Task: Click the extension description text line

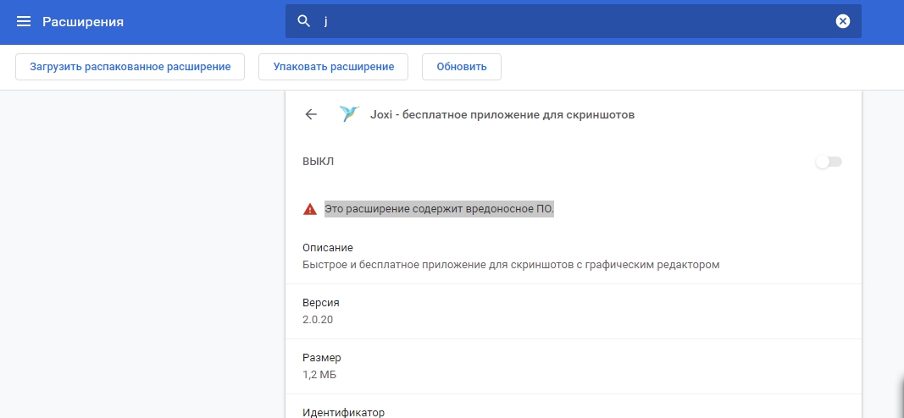Action: [510, 264]
